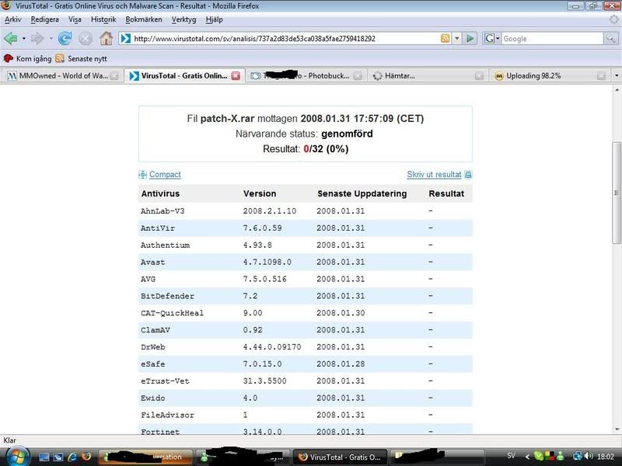Open the list all tabs dropdown
The width and height of the screenshot is (622, 466).
(616, 75)
